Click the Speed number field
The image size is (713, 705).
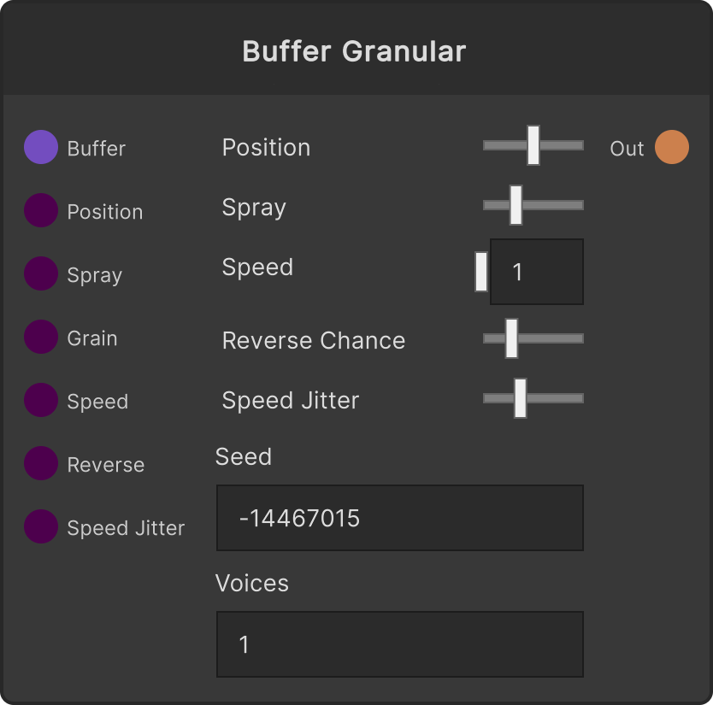[x=537, y=272]
